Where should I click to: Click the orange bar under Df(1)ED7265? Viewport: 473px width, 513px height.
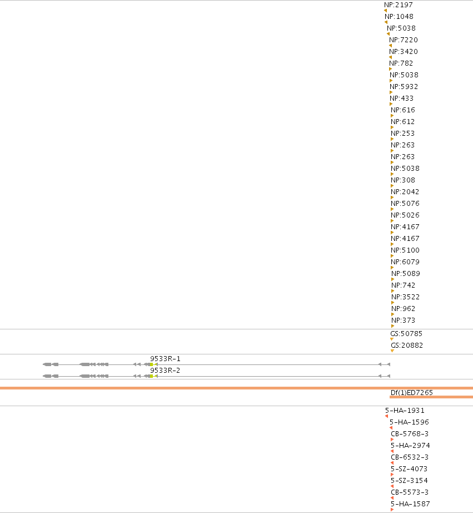coord(431,397)
